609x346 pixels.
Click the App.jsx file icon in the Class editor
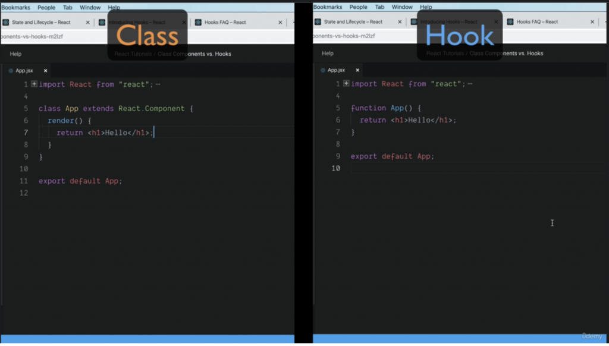[x=11, y=71]
